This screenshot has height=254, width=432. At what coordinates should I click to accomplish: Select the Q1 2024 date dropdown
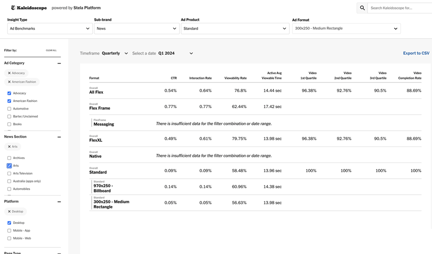176,54
